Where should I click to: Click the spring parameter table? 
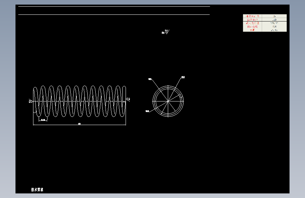click(x=265, y=23)
